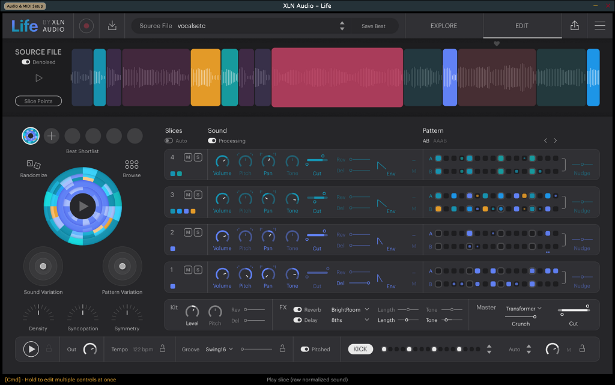Open the BrightRoom reverb dropdown
Viewport: 615px width, 385px height.
350,310
